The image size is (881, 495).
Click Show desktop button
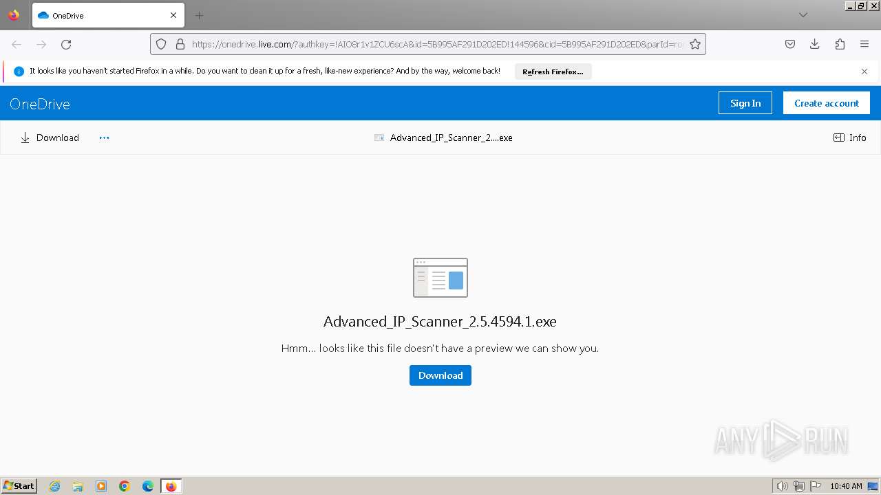pyautogui.click(x=873, y=486)
